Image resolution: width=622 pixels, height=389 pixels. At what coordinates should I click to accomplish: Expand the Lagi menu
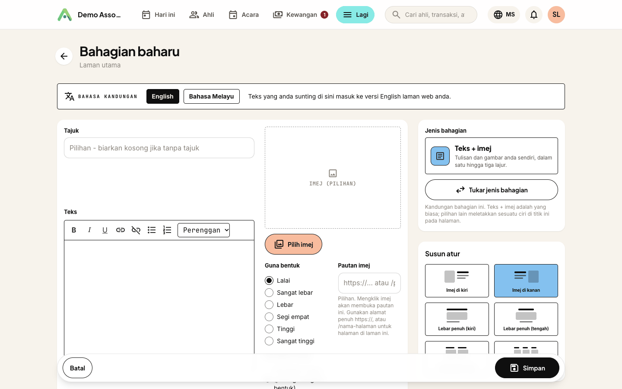355,15
